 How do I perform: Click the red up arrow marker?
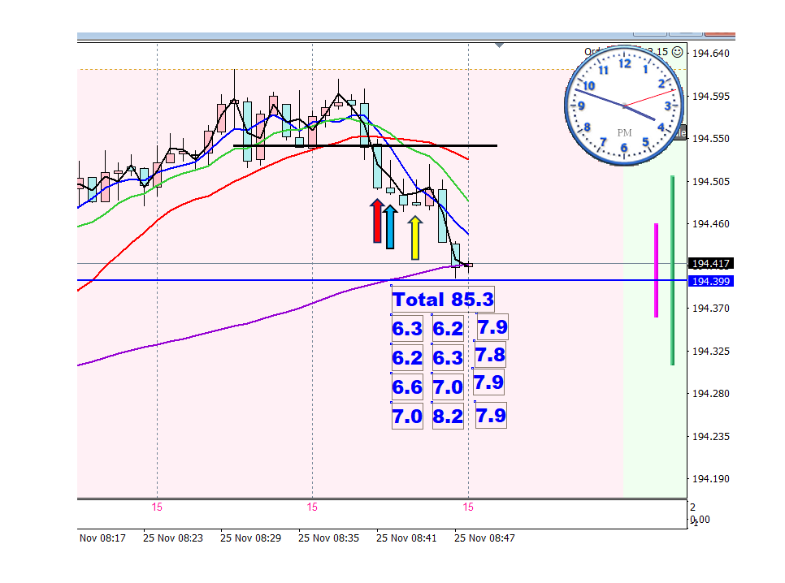click(378, 221)
